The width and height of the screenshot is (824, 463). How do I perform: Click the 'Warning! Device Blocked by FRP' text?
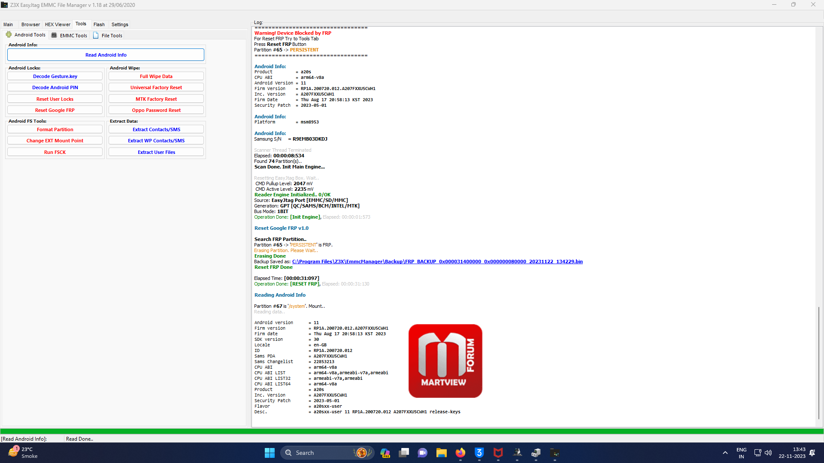293,33
